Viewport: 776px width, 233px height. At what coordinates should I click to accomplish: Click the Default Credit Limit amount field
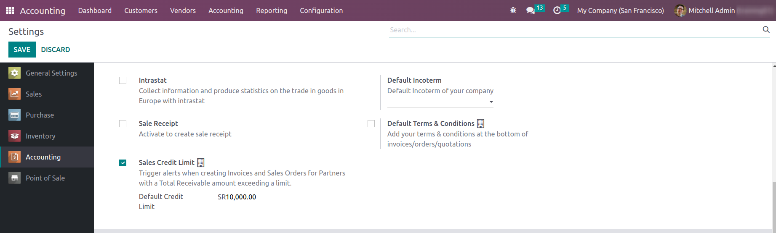click(x=270, y=197)
